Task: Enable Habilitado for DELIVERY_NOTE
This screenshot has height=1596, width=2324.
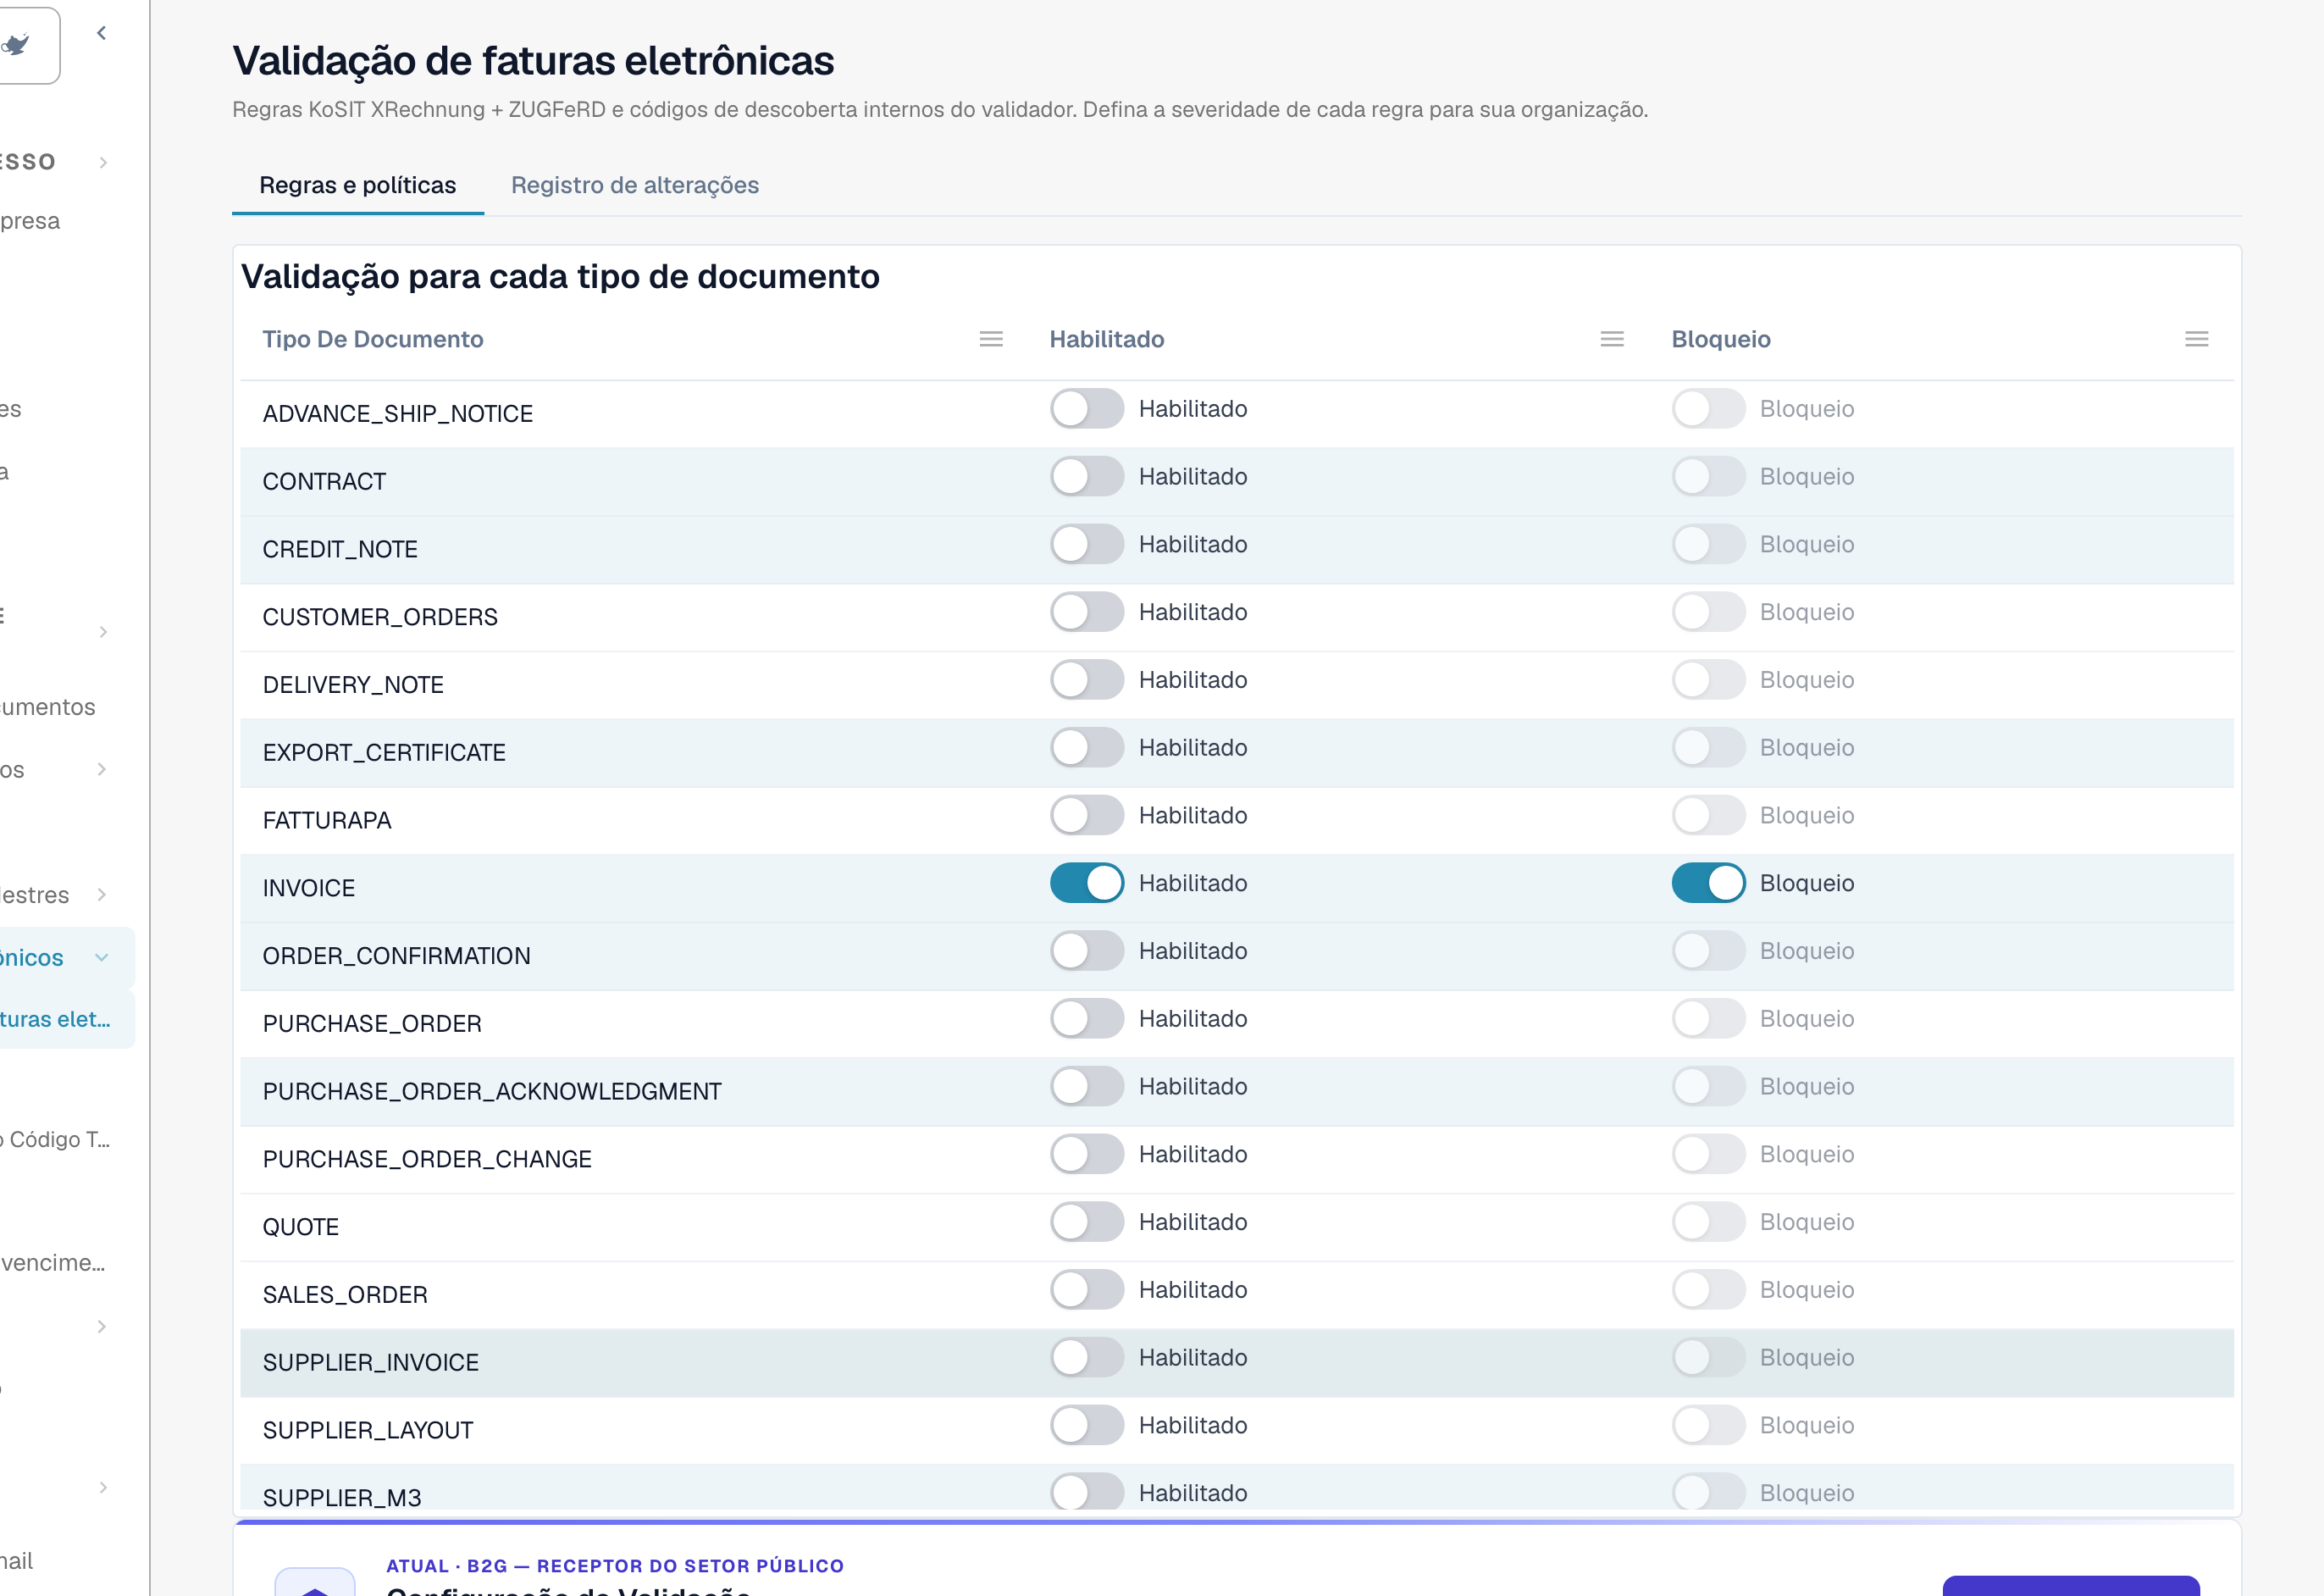Action: click(x=1086, y=680)
